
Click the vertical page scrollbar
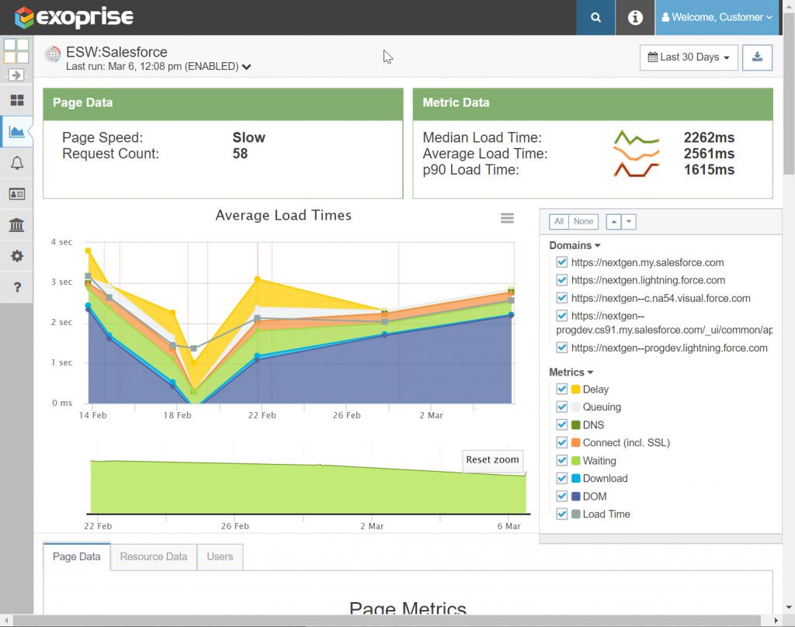click(789, 94)
